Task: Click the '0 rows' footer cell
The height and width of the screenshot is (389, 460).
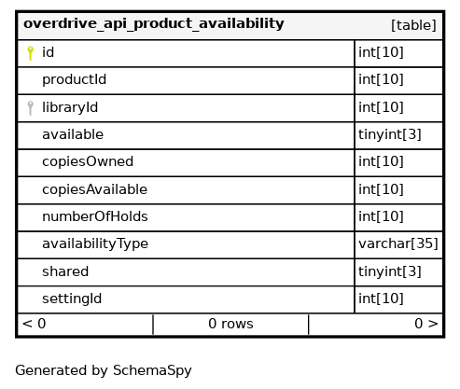Action: click(x=230, y=325)
